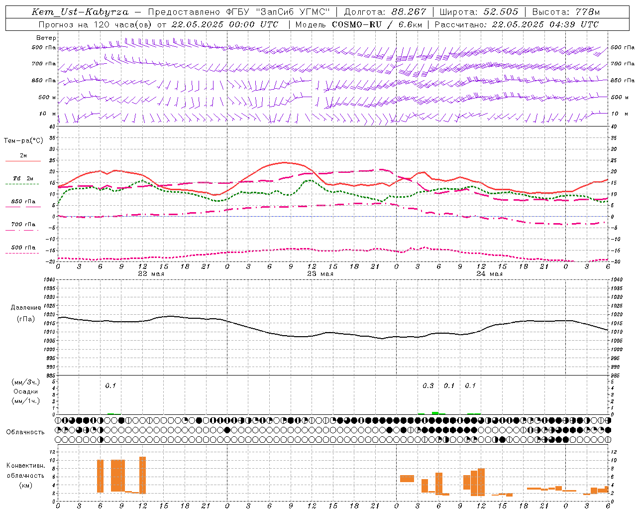Click the orange convective bar at 6h on 22 мая
Screen dimensions: 637x510
(x=100, y=476)
